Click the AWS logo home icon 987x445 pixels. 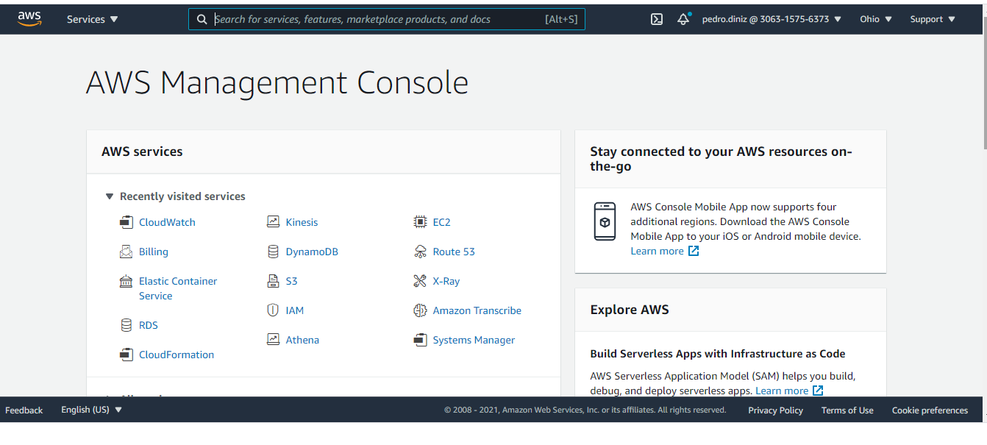(x=29, y=18)
